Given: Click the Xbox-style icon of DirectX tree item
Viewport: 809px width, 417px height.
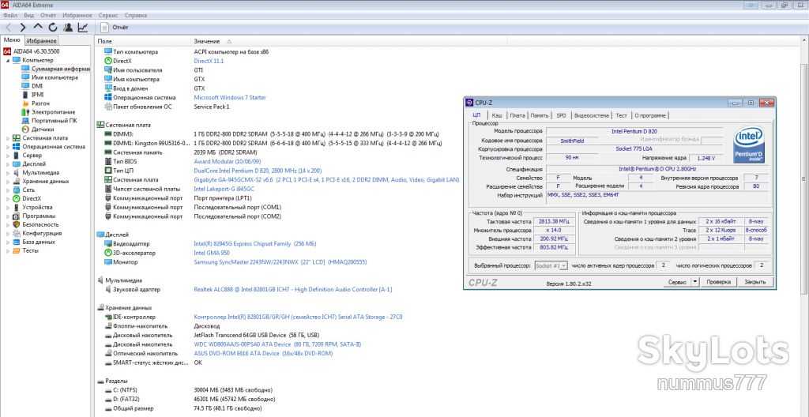Looking at the screenshot, I should 17,198.
